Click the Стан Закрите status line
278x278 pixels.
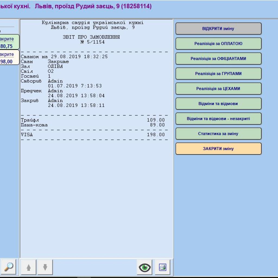(x=45, y=62)
